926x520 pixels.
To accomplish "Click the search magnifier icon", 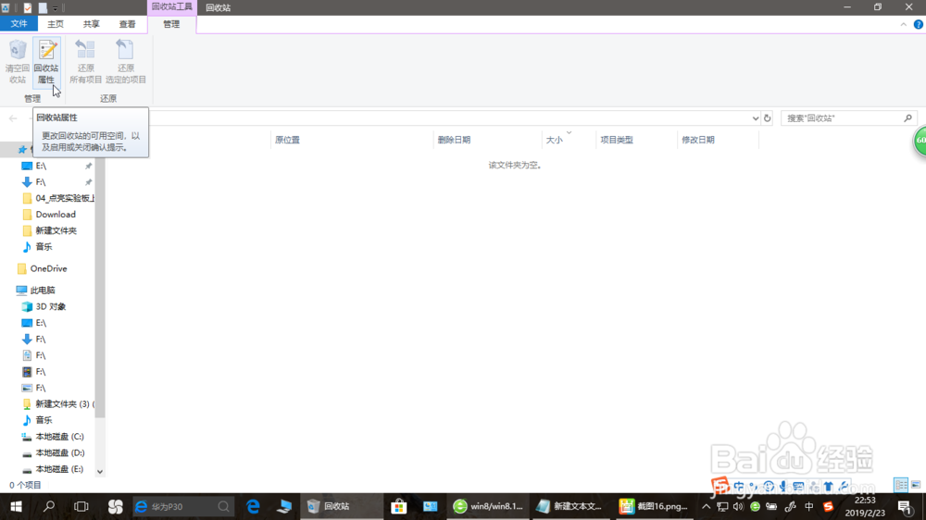I will 908,118.
